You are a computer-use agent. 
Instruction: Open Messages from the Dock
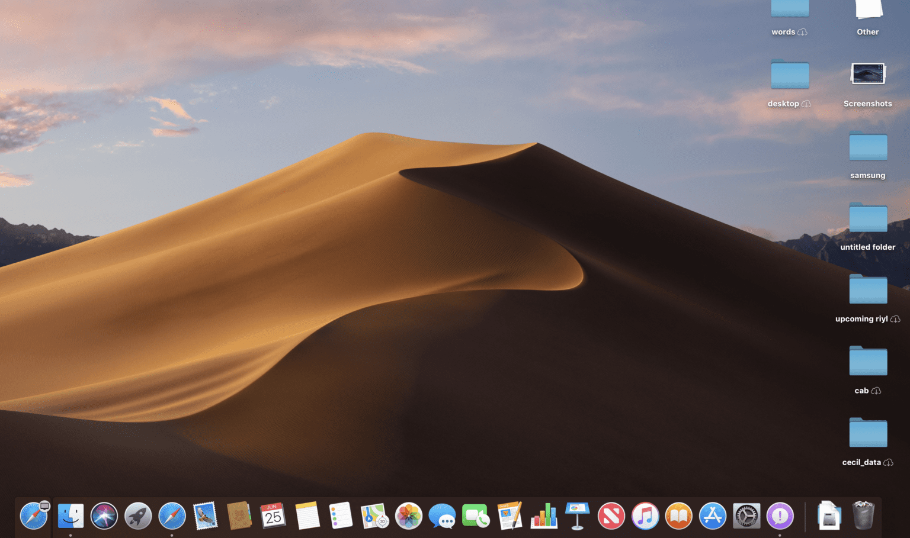click(x=443, y=516)
